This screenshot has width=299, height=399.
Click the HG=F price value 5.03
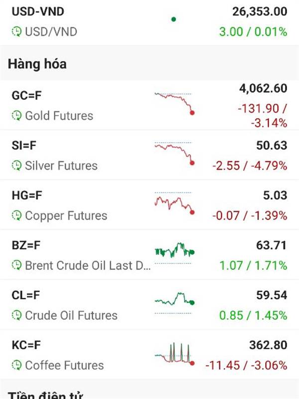275,195
